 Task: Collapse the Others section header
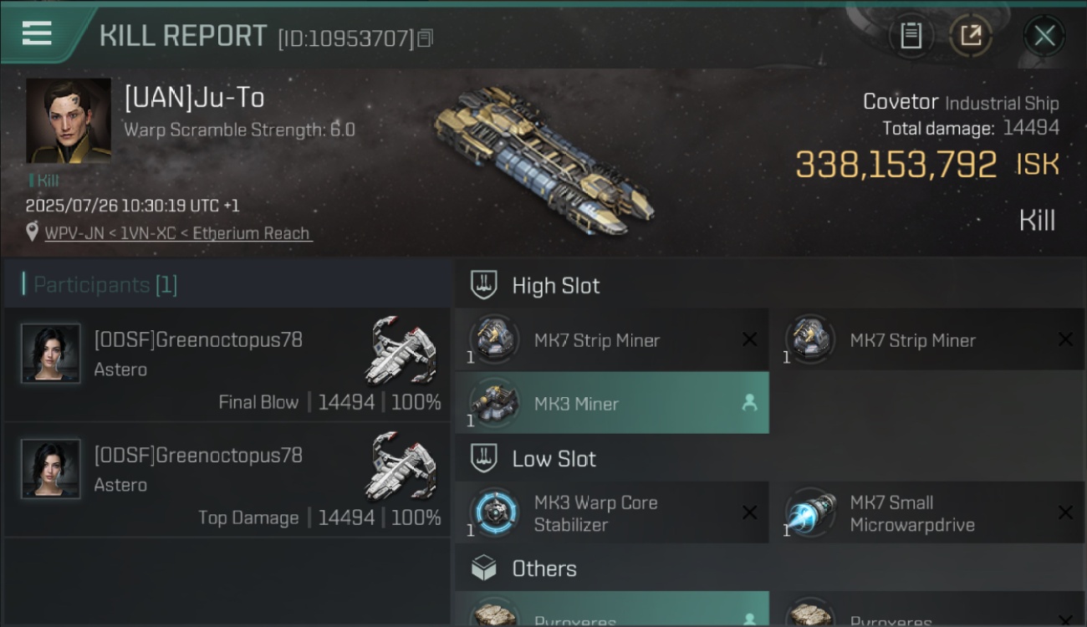click(770, 568)
